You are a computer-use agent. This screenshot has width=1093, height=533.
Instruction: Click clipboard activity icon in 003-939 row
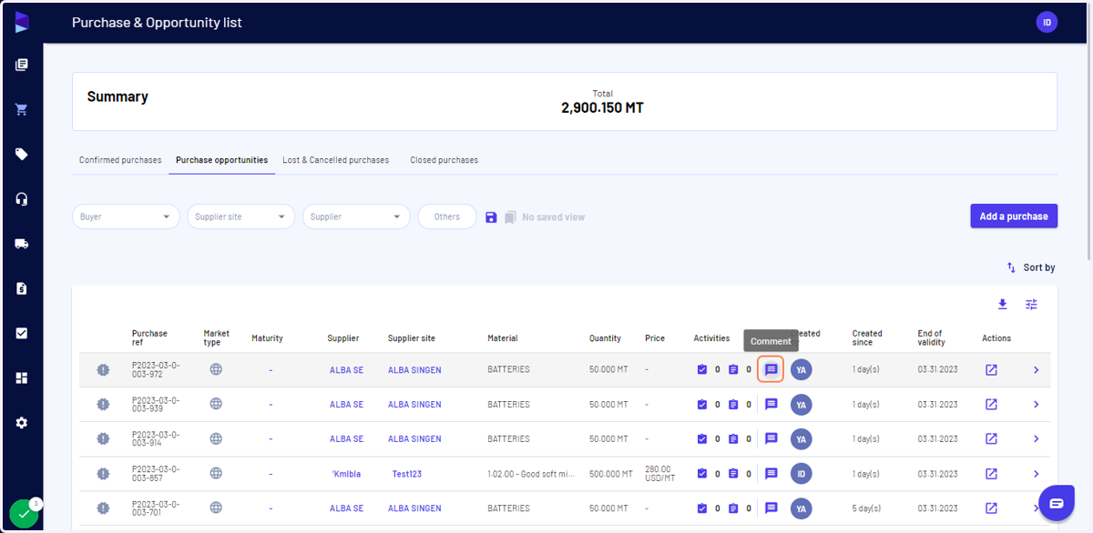click(733, 405)
